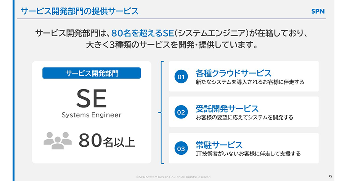
Task: Click the IT技術者がいない description text
Action: [248, 154]
